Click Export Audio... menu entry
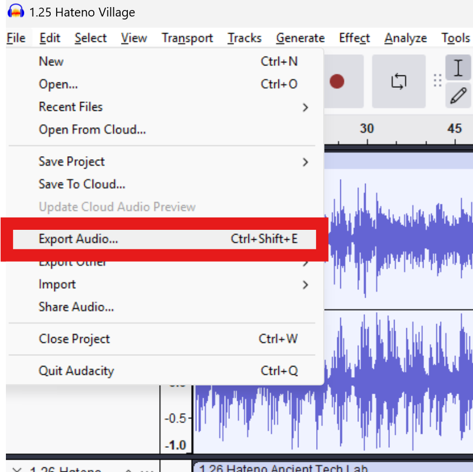Viewport: 473px width, 472px height. click(165, 239)
